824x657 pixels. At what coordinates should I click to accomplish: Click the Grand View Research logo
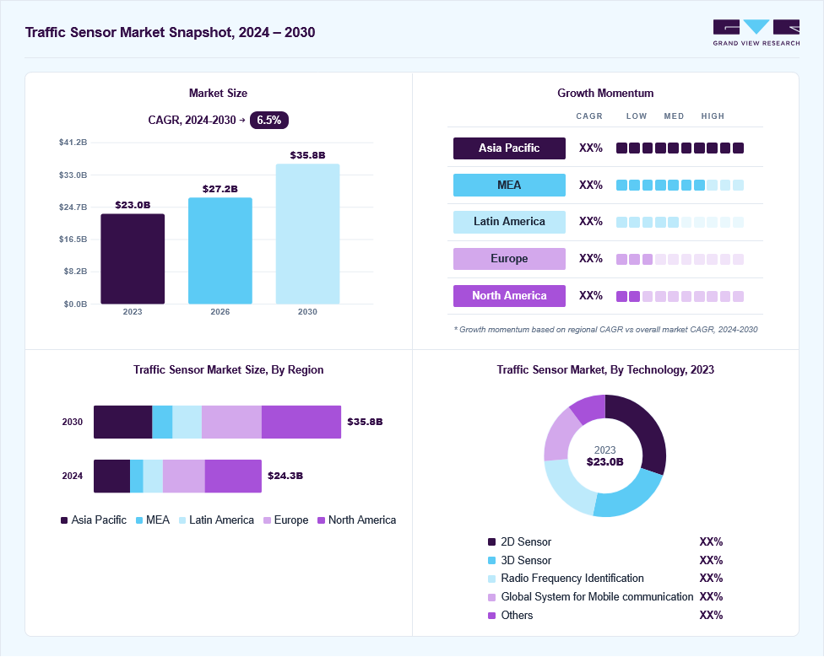(x=756, y=33)
